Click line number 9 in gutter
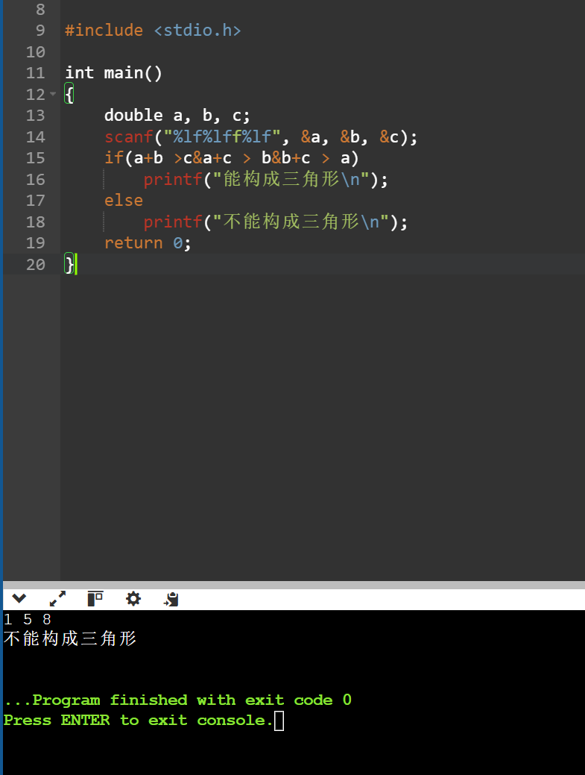The image size is (585, 775). 40,30
